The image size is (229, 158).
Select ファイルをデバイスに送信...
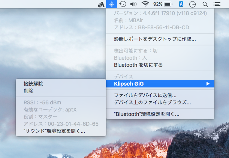tap(145, 95)
